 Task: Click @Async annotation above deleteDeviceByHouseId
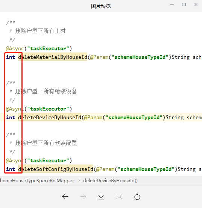[15, 109]
